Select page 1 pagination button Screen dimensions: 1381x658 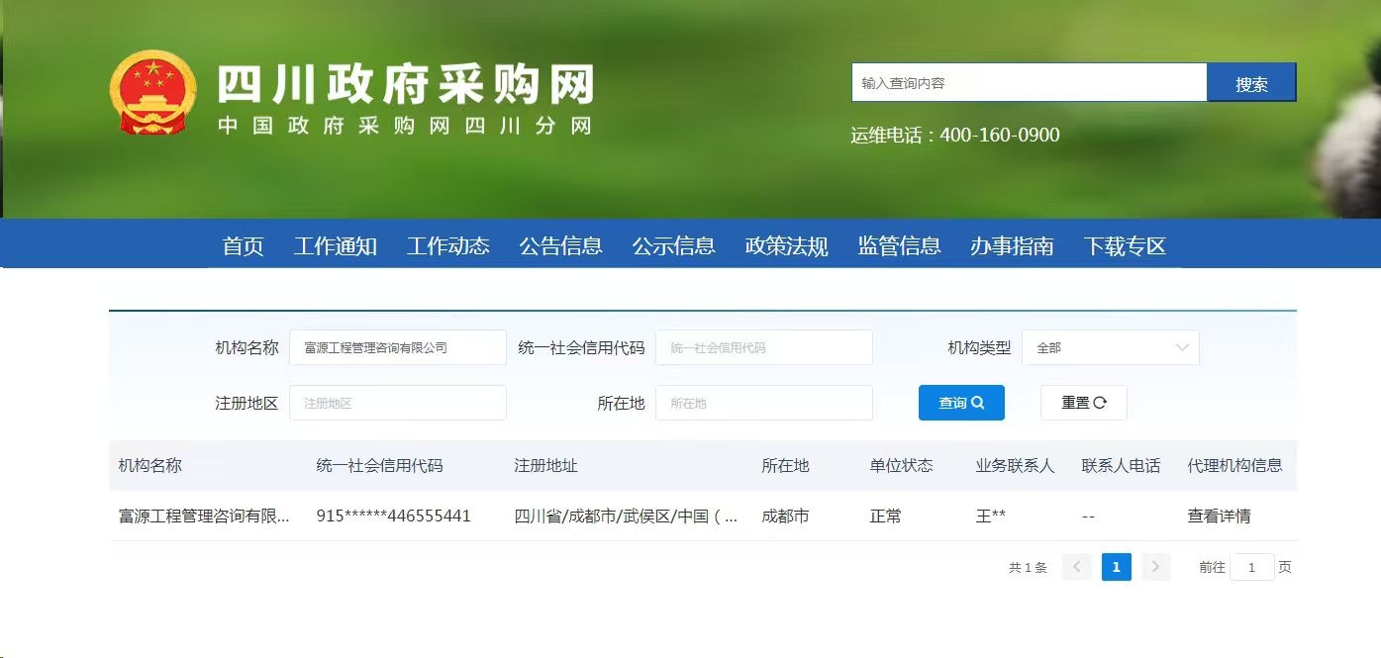coord(1116,567)
